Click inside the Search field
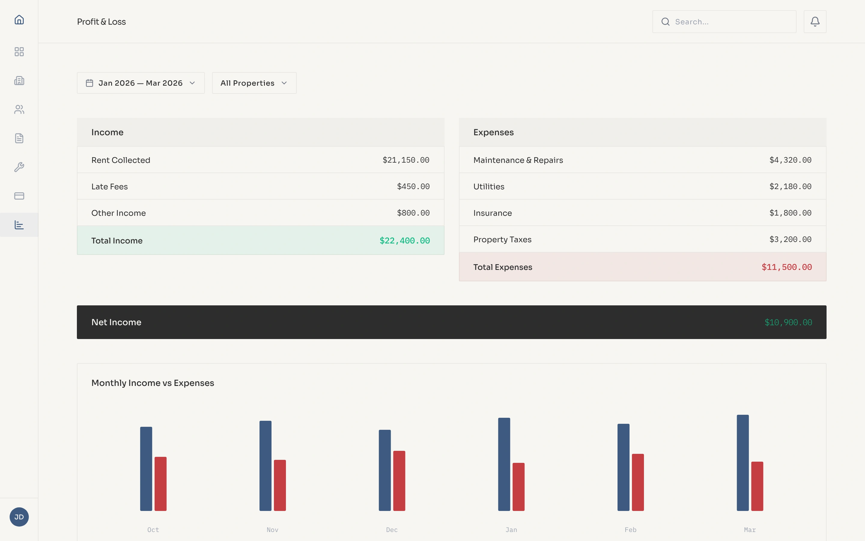Screen dimensions: 865x541 pos(724,21)
